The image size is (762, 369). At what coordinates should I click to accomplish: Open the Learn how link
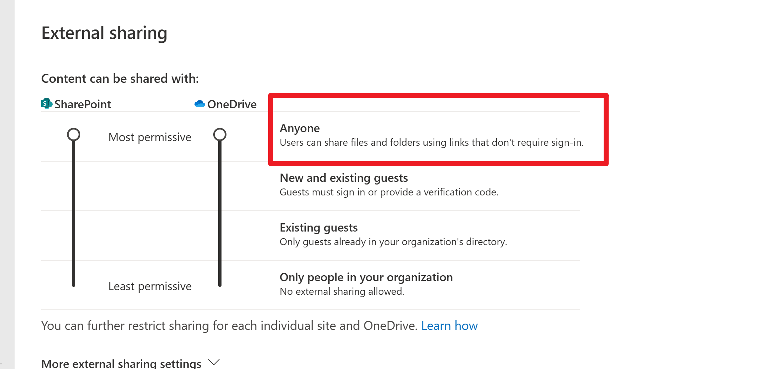pos(449,326)
